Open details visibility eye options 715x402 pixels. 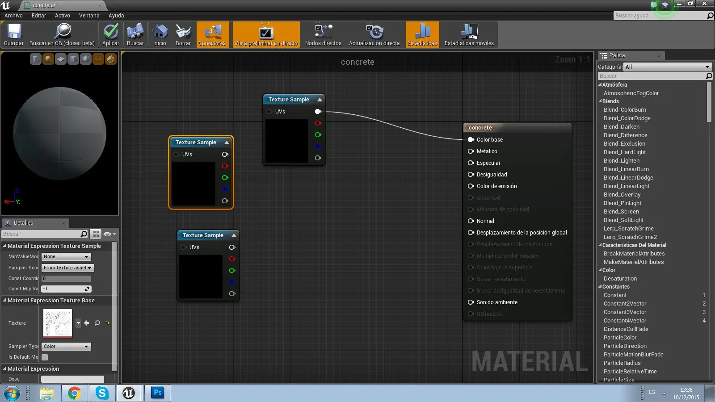(109, 234)
